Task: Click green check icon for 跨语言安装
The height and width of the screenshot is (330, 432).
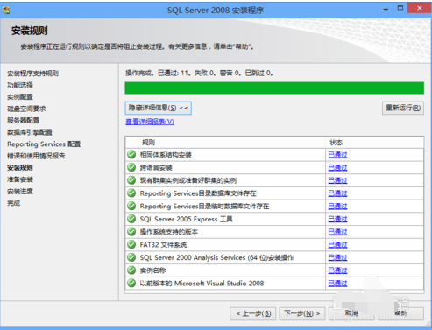Action: coord(131,167)
